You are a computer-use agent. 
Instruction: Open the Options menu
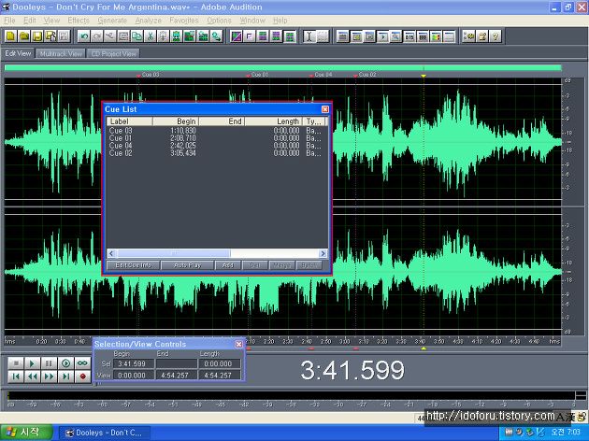pos(219,21)
